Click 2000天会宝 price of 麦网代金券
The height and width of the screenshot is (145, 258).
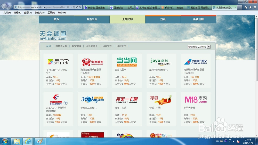click(x=198, y=122)
